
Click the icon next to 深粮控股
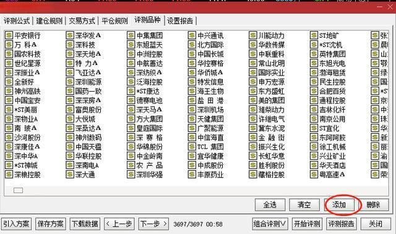[9, 175]
